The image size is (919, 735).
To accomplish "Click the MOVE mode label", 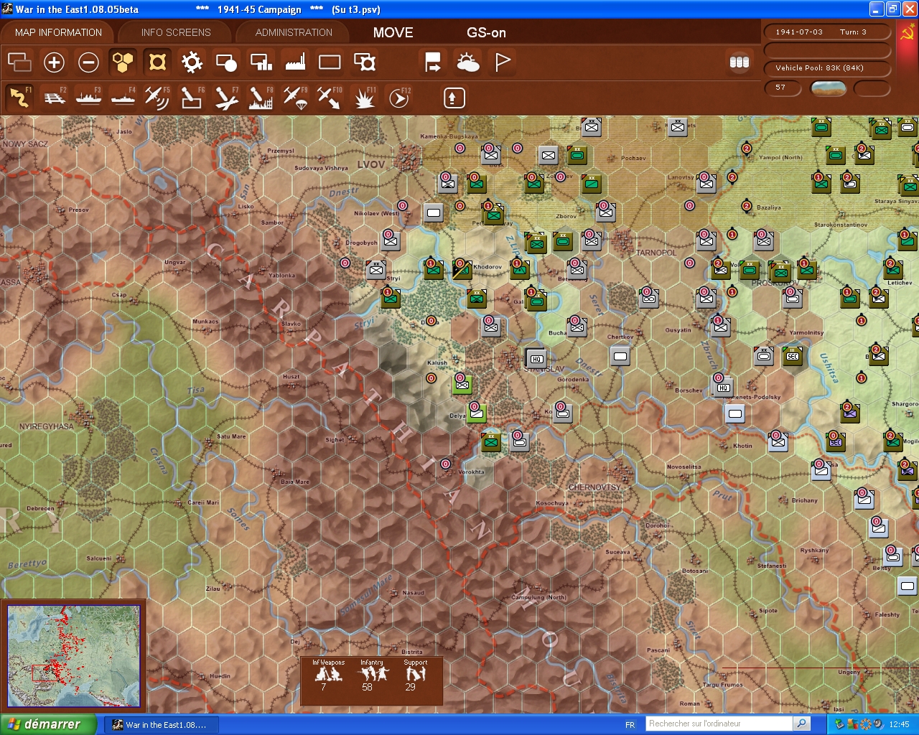I will [x=393, y=32].
